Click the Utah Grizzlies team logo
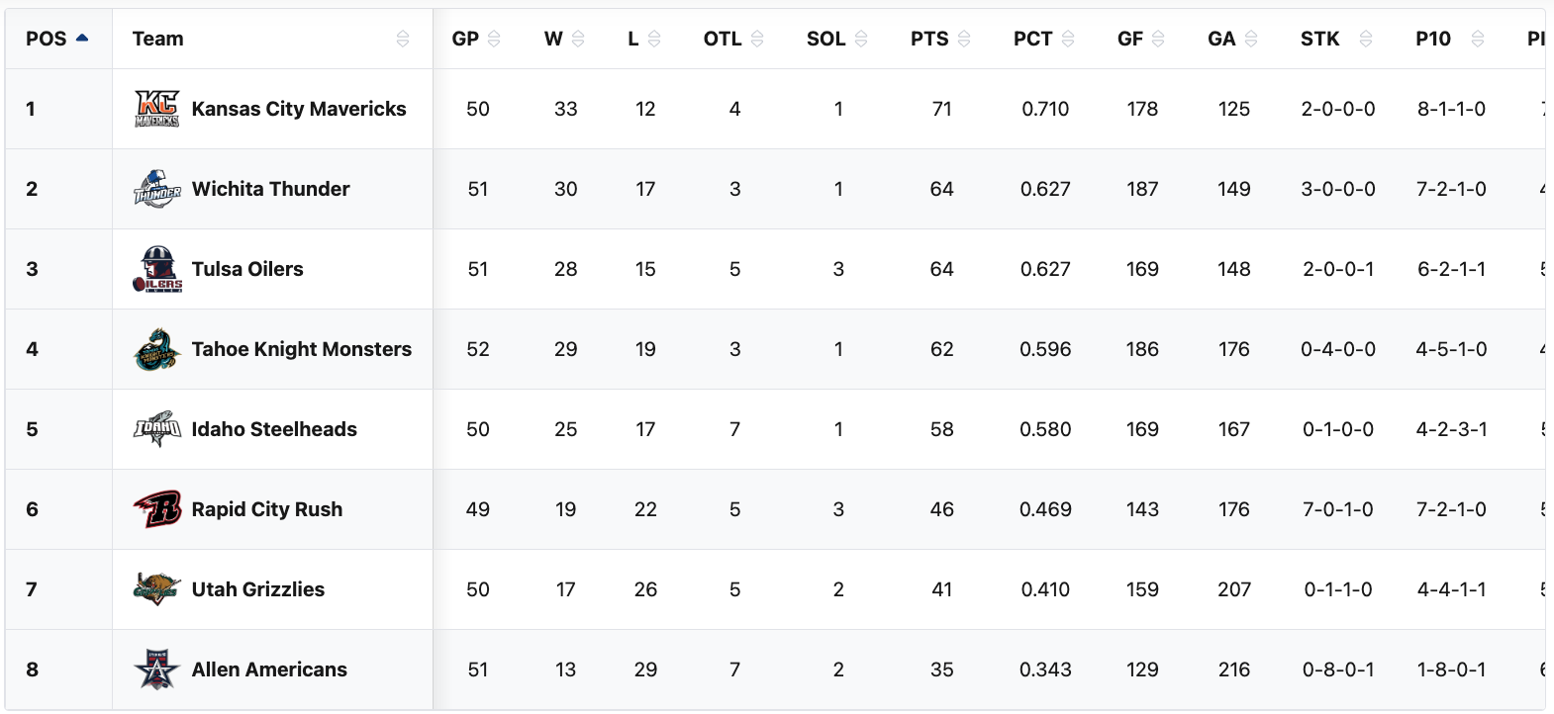The height and width of the screenshot is (714, 1554). 156,589
